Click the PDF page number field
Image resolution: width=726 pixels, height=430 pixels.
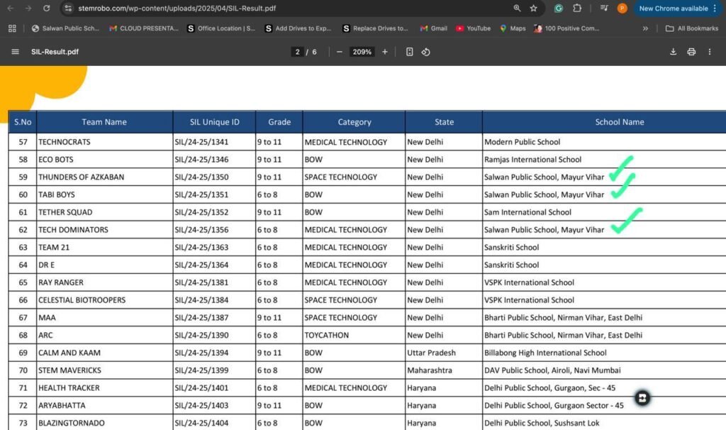(x=297, y=52)
